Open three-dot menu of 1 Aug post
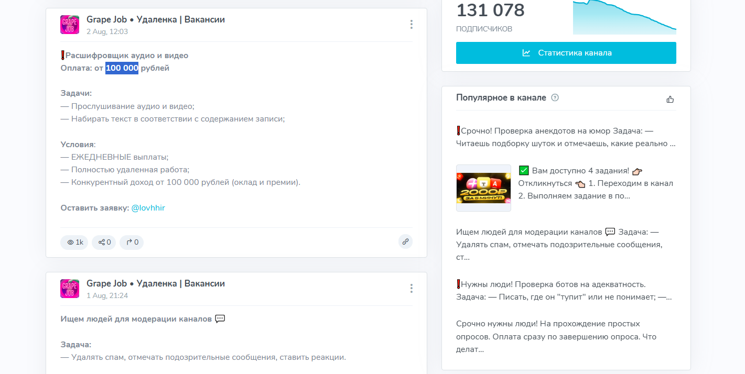This screenshot has height=374, width=745. pyautogui.click(x=412, y=288)
